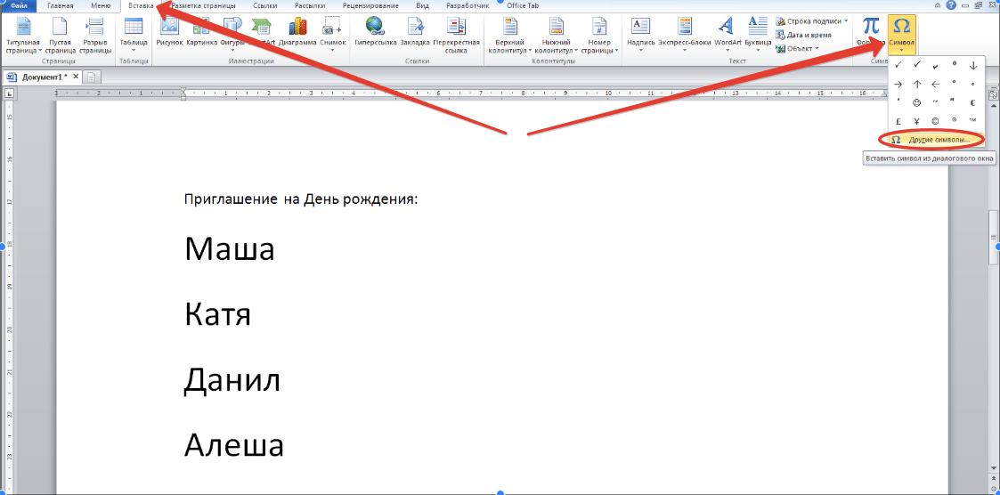
Task: Expand the Символ dropdown button
Action: point(902,35)
